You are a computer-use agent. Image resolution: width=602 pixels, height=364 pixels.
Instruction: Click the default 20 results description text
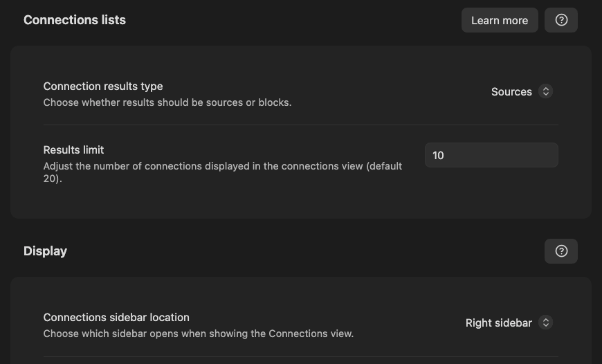[x=223, y=172]
